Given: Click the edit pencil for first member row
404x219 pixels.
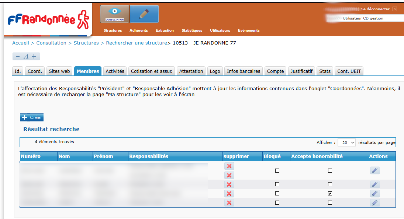Looking at the screenshot, I should (375, 170).
